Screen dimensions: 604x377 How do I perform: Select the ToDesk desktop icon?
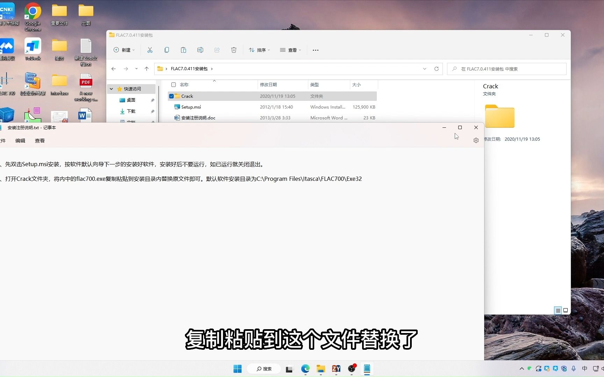[x=33, y=49]
